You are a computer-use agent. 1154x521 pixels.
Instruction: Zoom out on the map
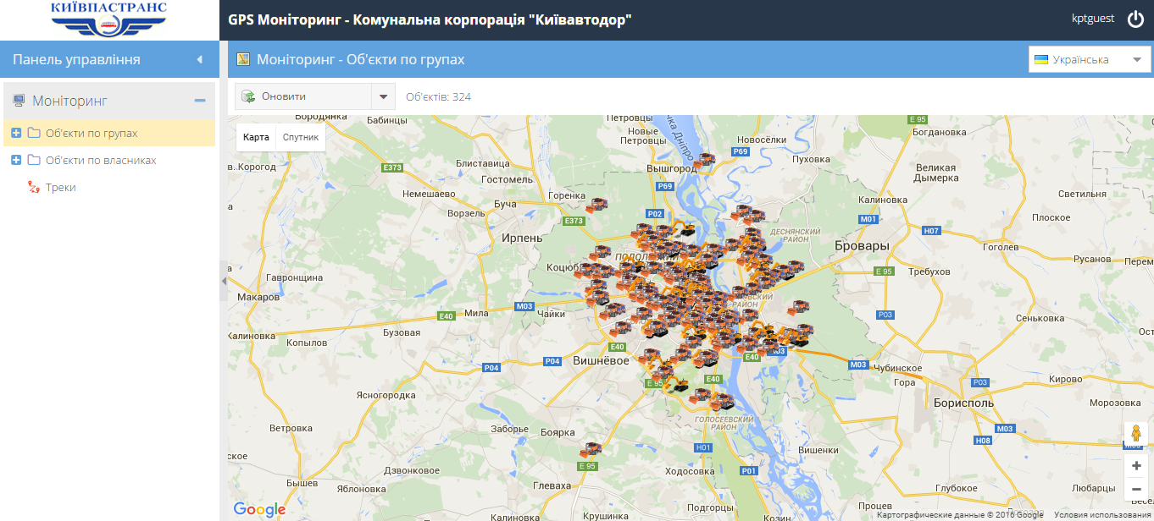tap(1136, 489)
